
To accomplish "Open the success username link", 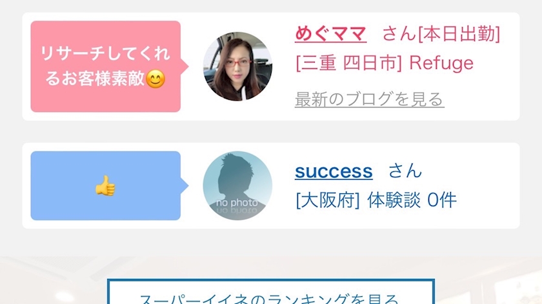I will point(334,171).
